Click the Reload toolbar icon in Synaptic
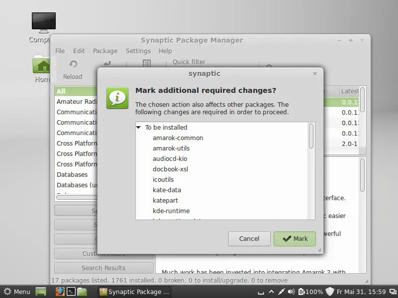 73,64
